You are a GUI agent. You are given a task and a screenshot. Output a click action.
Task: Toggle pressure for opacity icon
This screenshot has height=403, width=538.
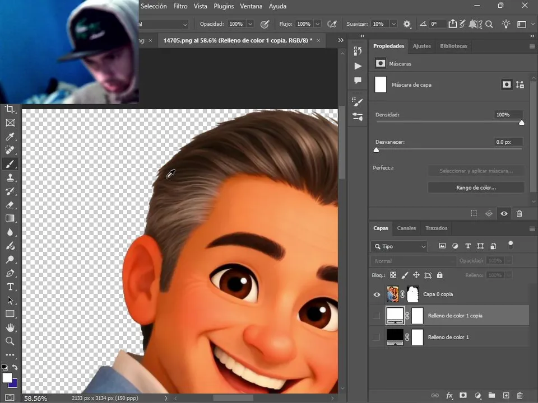coord(265,24)
